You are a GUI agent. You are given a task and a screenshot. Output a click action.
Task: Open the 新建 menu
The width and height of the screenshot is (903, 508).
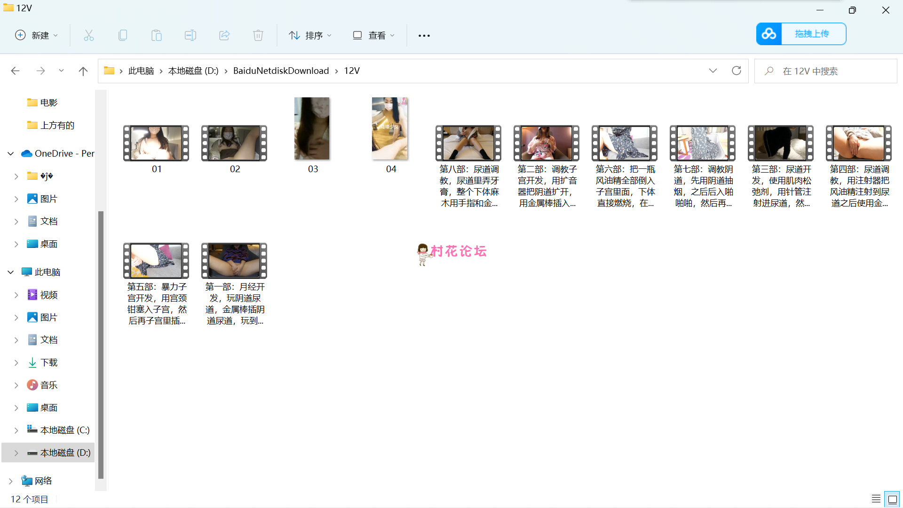[x=36, y=35]
